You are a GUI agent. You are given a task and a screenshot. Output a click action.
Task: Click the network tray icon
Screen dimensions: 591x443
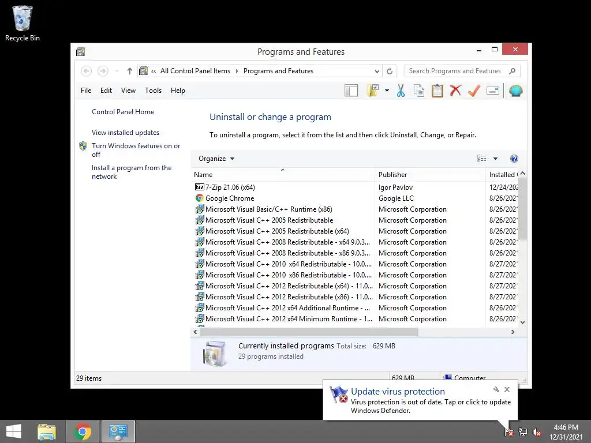click(x=522, y=432)
